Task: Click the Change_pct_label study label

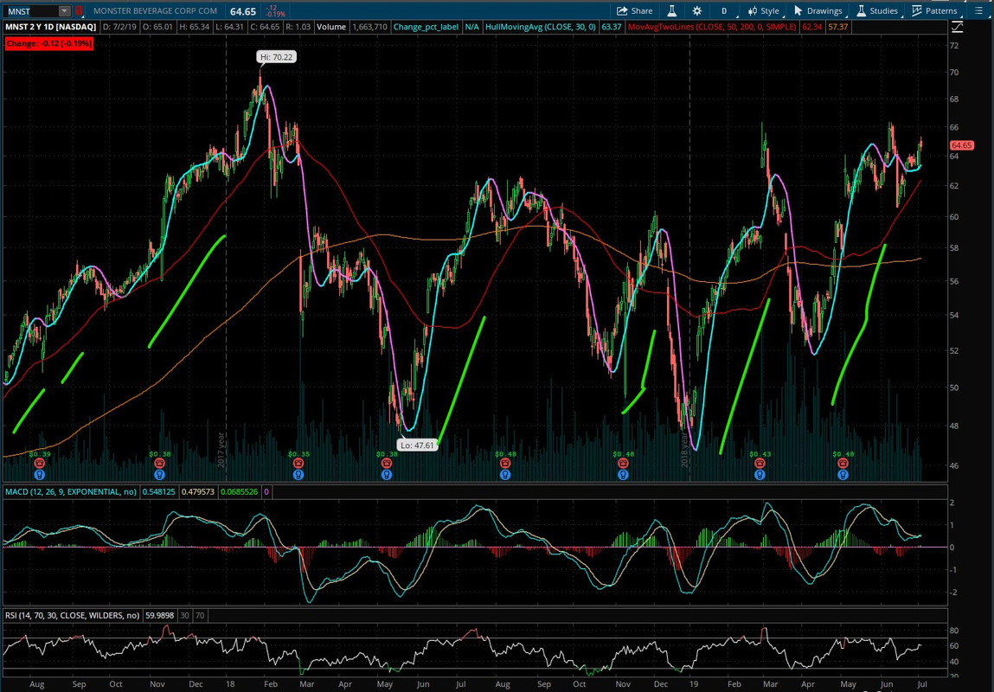Action: click(426, 28)
